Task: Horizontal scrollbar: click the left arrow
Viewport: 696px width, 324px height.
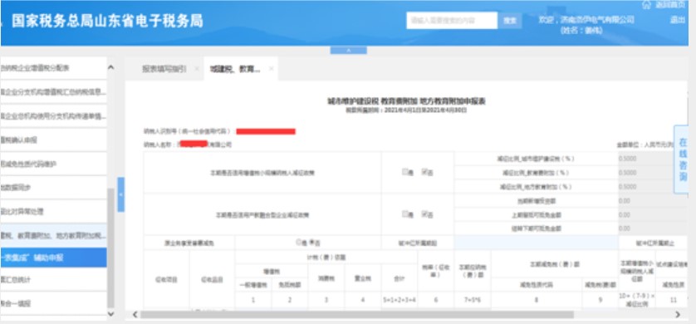Action: click(x=135, y=315)
